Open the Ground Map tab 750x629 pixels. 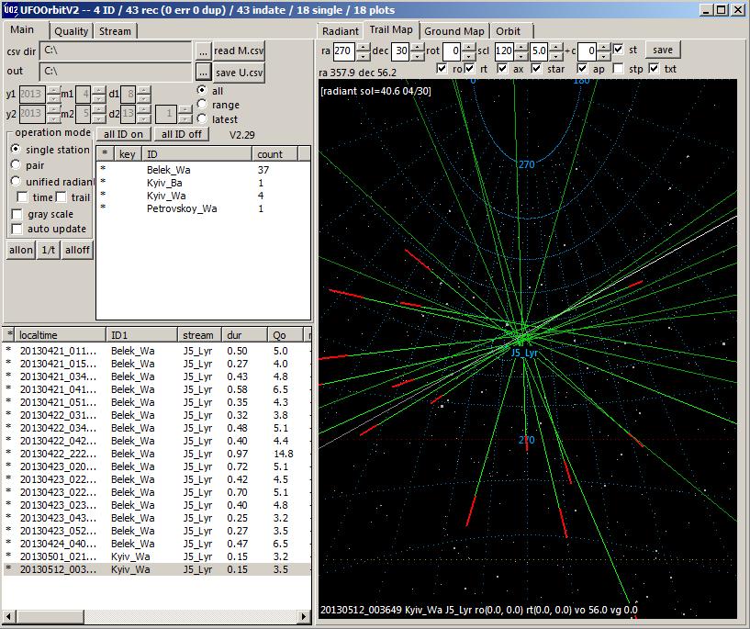(453, 31)
